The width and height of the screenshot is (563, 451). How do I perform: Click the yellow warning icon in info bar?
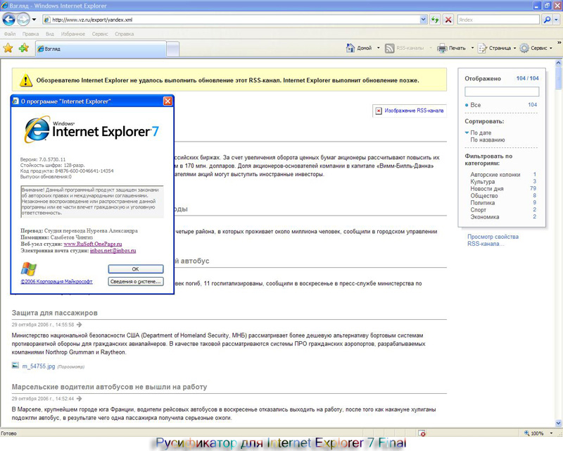(x=25, y=80)
